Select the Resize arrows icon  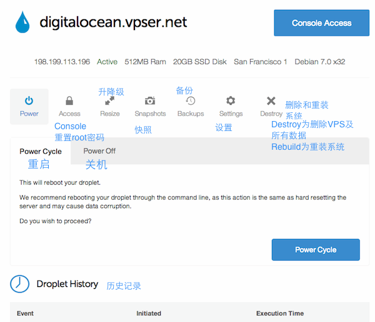[x=110, y=100]
